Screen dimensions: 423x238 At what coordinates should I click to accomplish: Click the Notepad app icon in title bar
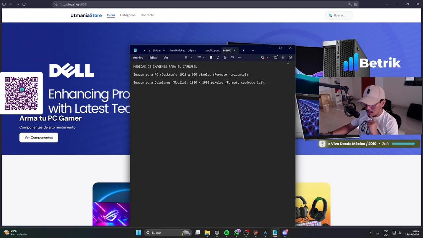click(135, 51)
